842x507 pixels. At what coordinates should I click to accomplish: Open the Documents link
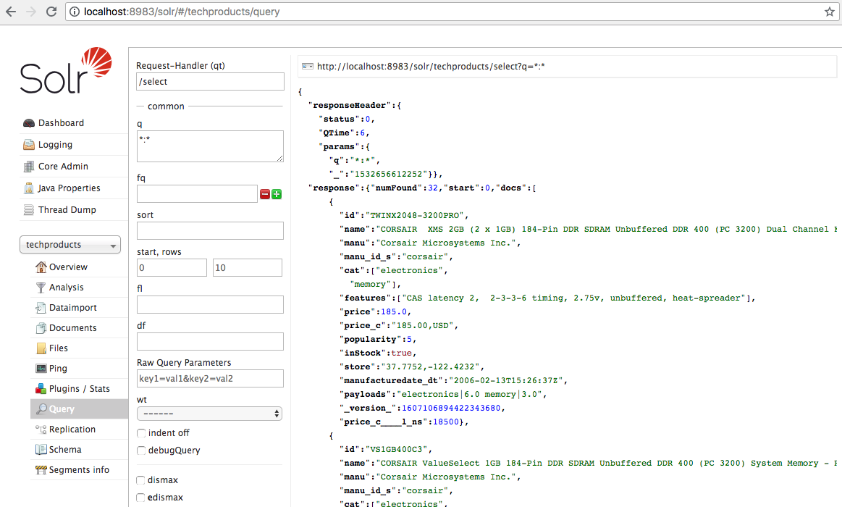pos(72,328)
